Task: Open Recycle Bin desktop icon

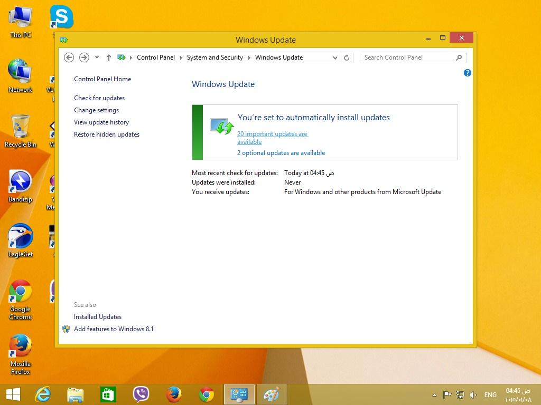Action: point(21,131)
